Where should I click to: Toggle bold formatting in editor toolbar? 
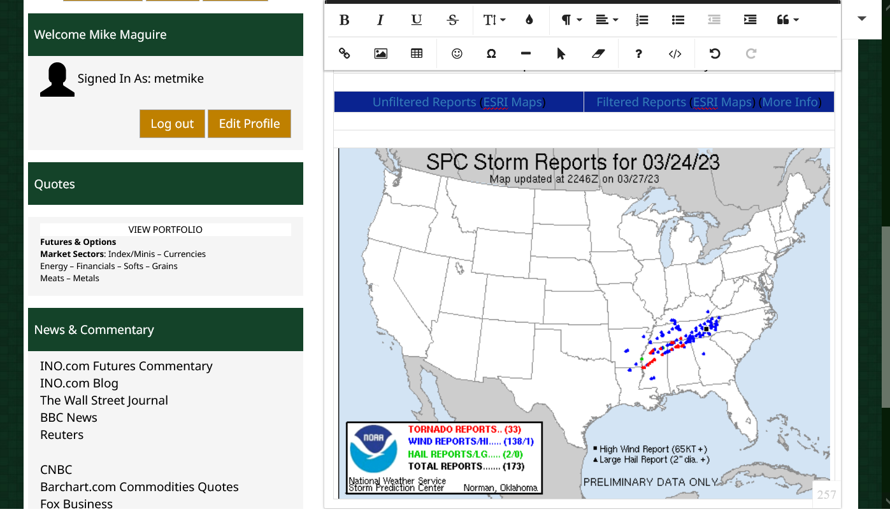(x=345, y=20)
